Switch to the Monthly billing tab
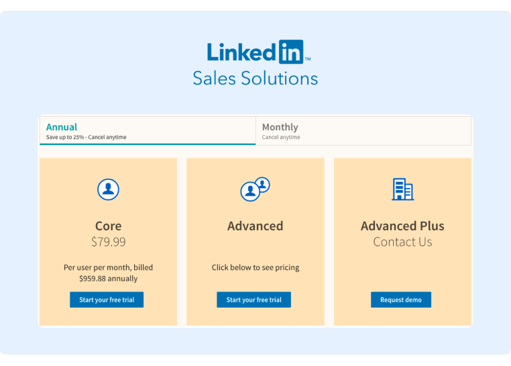This screenshot has width=511, height=366. 363,131
